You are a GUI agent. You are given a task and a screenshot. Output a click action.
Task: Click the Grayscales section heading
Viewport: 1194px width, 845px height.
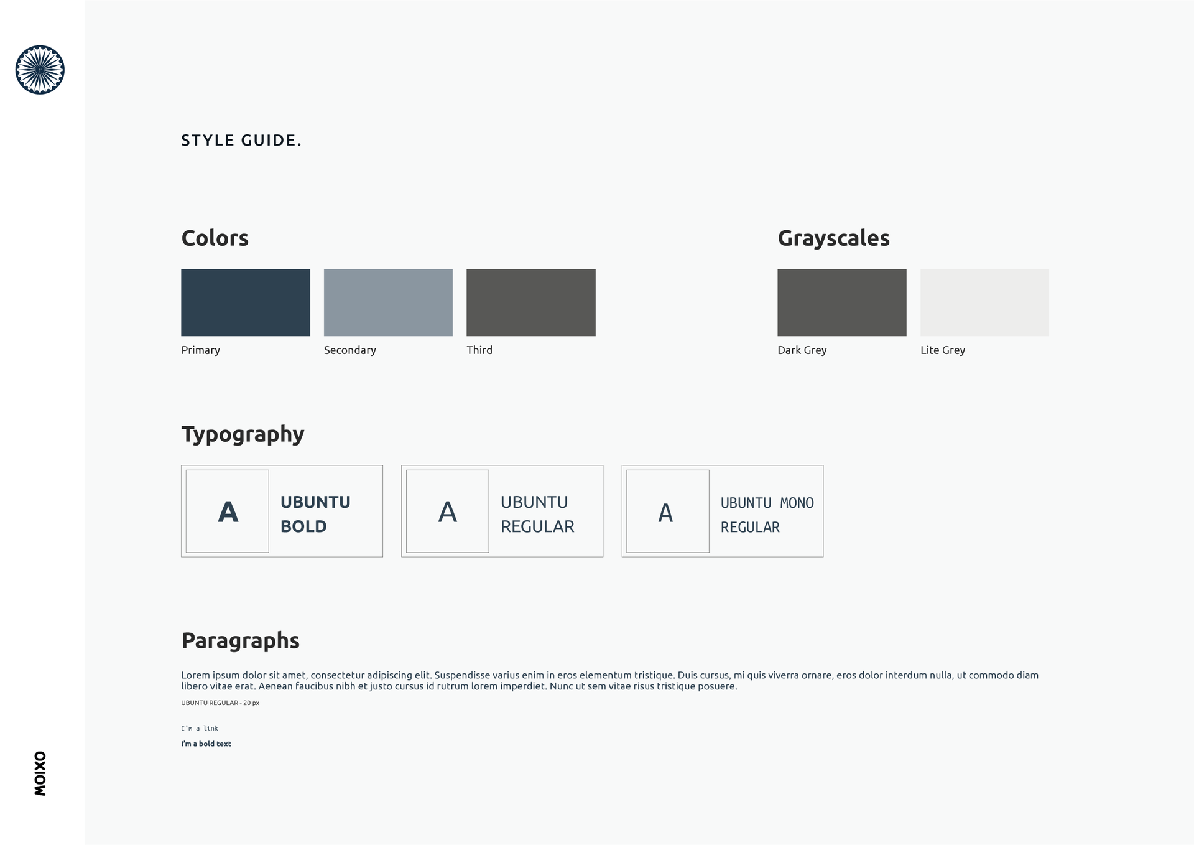click(x=833, y=238)
